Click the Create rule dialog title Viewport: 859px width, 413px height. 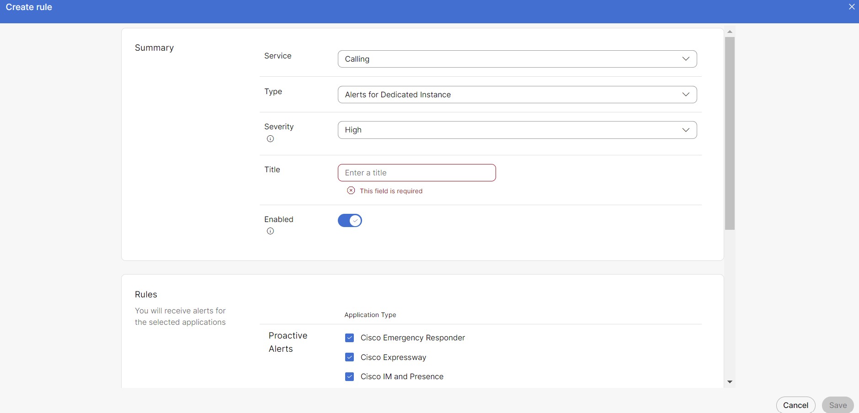pyautogui.click(x=29, y=7)
